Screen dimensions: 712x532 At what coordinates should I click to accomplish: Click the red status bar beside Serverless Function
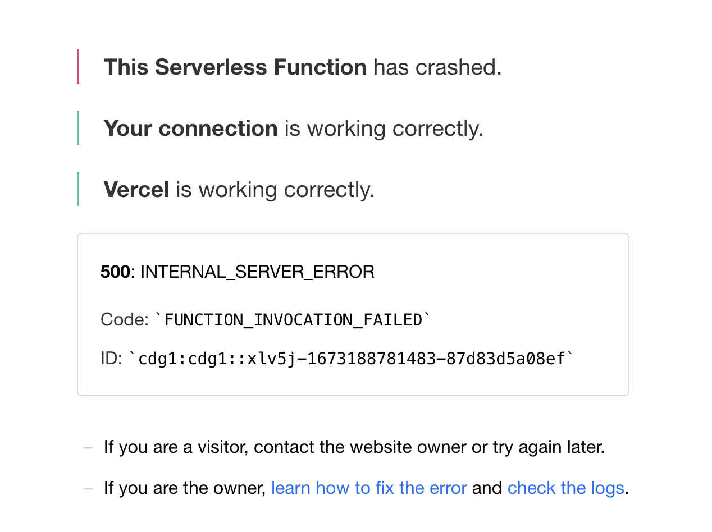78,66
